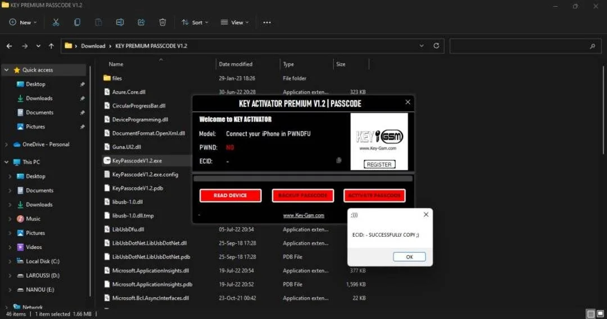Select Azure.Core.dll file
The height and width of the screenshot is (319, 607).
coord(129,92)
